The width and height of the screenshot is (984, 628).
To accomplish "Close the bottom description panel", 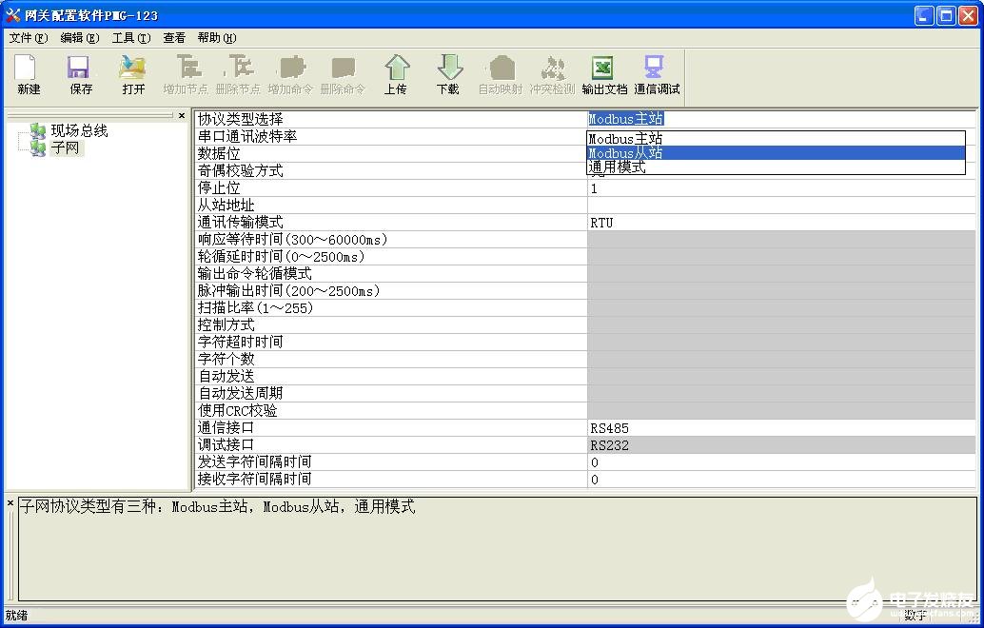I will point(10,503).
